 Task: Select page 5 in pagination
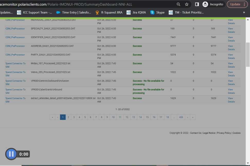coord(85,117)
